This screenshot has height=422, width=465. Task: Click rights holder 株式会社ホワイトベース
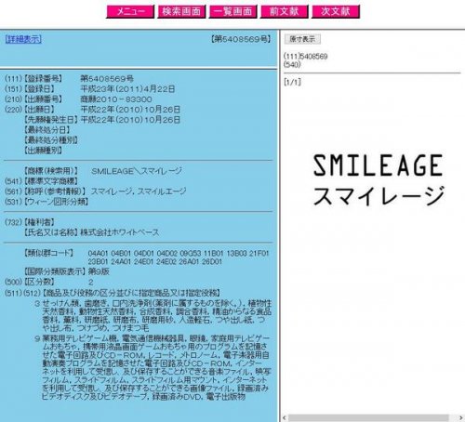[x=120, y=232]
